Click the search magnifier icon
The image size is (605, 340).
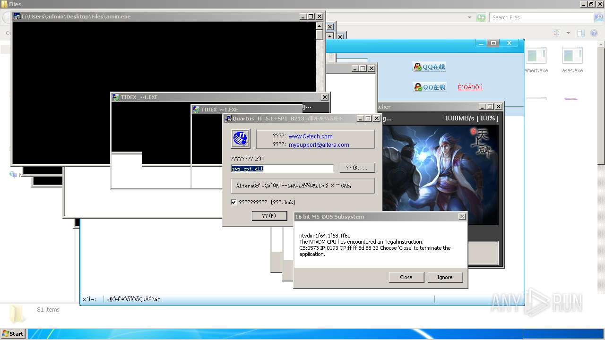coord(598,17)
